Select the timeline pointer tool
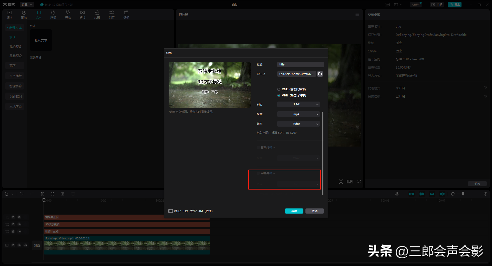Image resolution: width=492 pixels, height=266 pixels. pyautogui.click(x=6, y=194)
